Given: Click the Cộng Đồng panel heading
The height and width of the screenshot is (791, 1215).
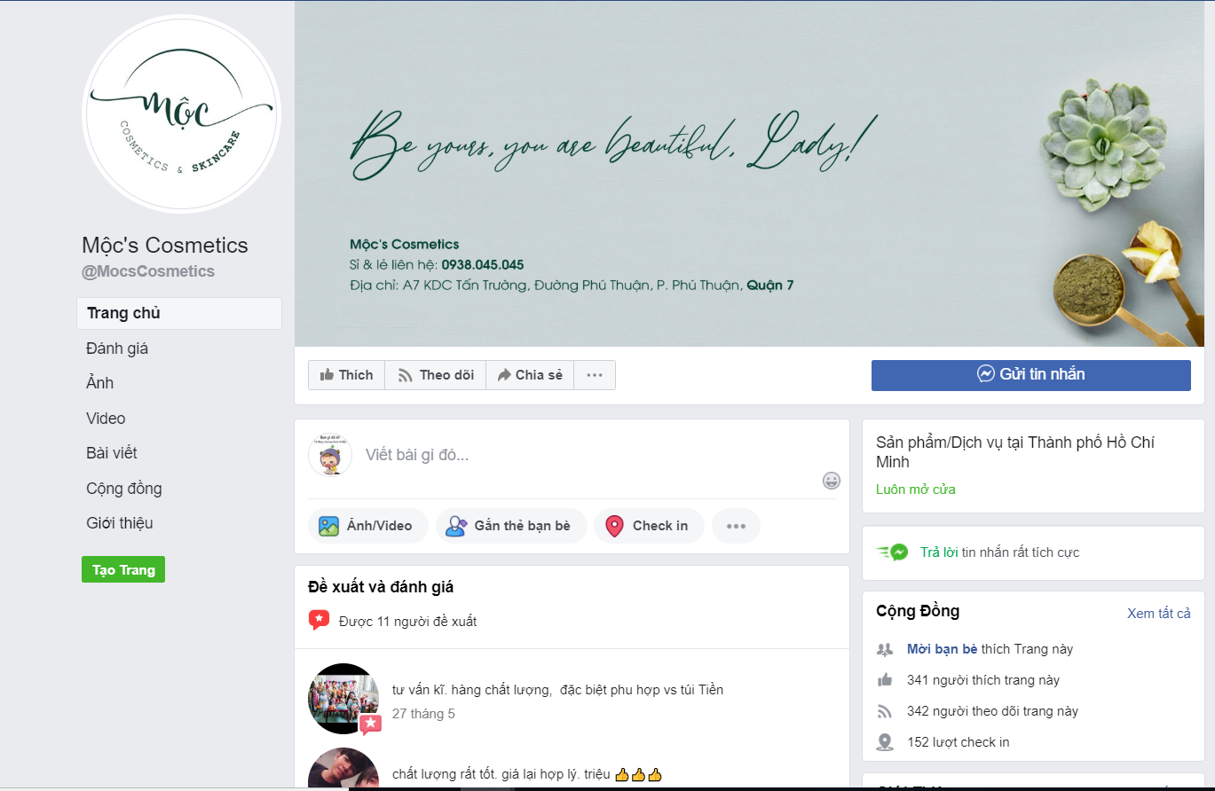Looking at the screenshot, I should coord(918,611).
